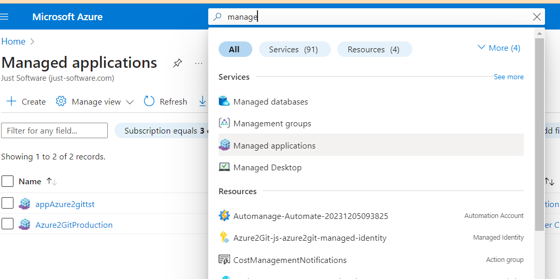
Task: Click the Just Software (just-software.com) subtitle
Action: pos(58,78)
